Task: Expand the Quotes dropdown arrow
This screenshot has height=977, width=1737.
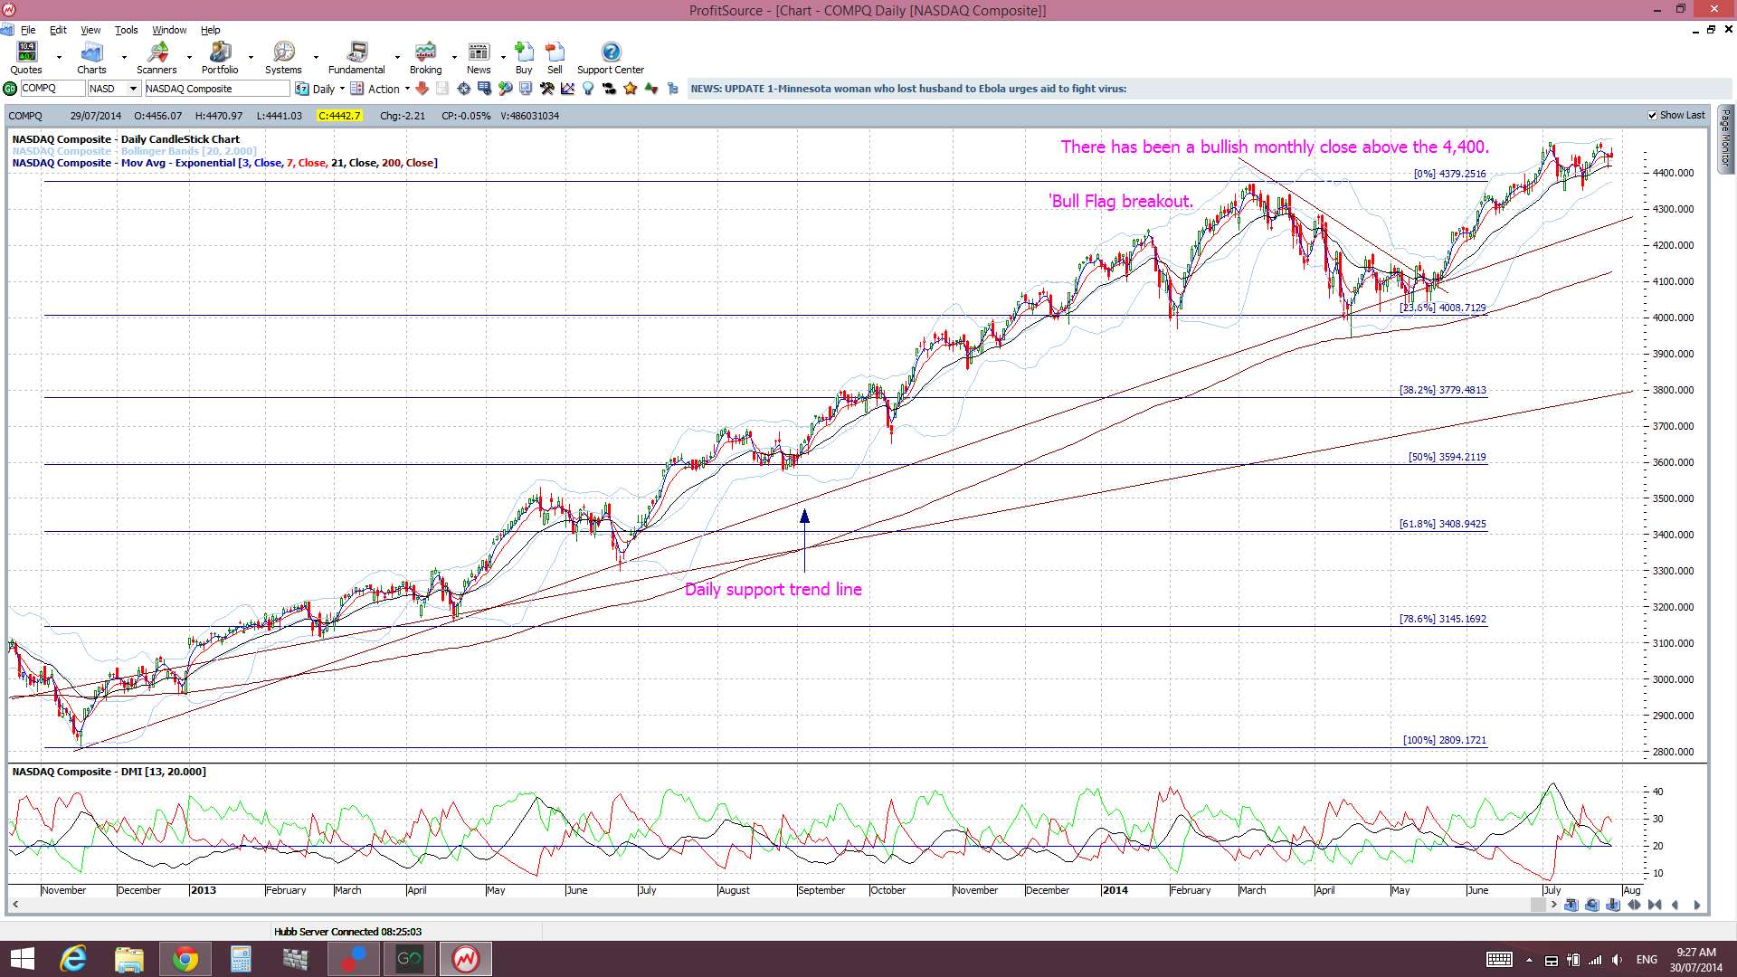Action: 59,58
